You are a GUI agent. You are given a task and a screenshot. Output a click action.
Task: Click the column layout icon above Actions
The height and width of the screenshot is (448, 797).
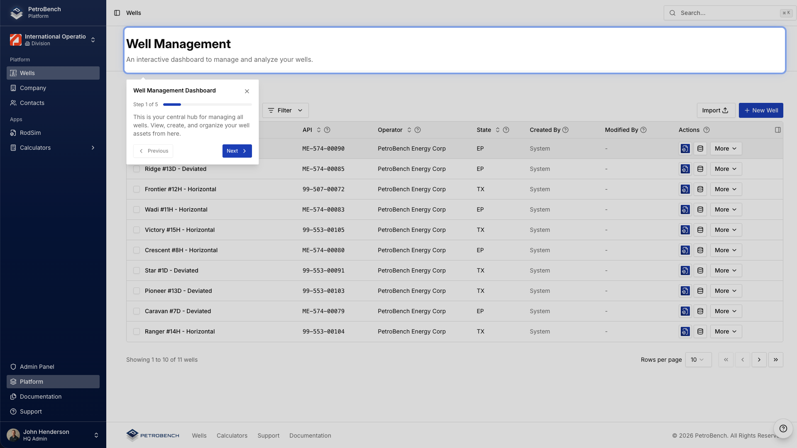(778, 130)
